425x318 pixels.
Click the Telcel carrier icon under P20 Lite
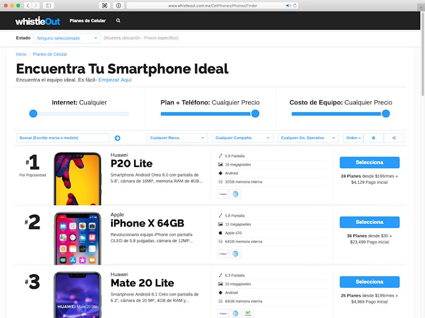click(223, 194)
